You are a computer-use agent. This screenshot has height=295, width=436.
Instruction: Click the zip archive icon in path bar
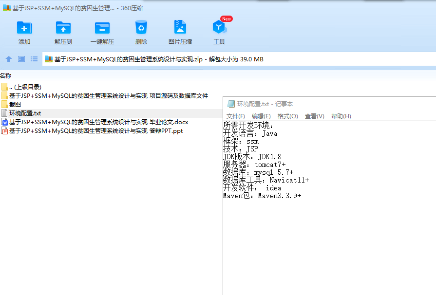click(49, 59)
